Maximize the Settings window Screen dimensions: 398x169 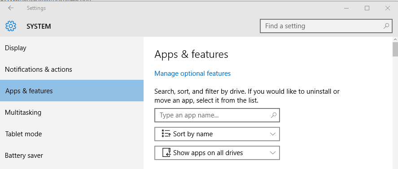pos(367,8)
